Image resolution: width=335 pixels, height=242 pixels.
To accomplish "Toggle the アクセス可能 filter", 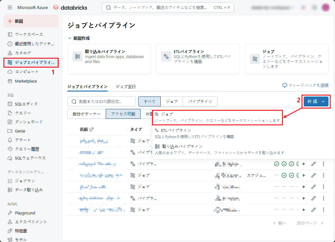I will [x=123, y=114].
